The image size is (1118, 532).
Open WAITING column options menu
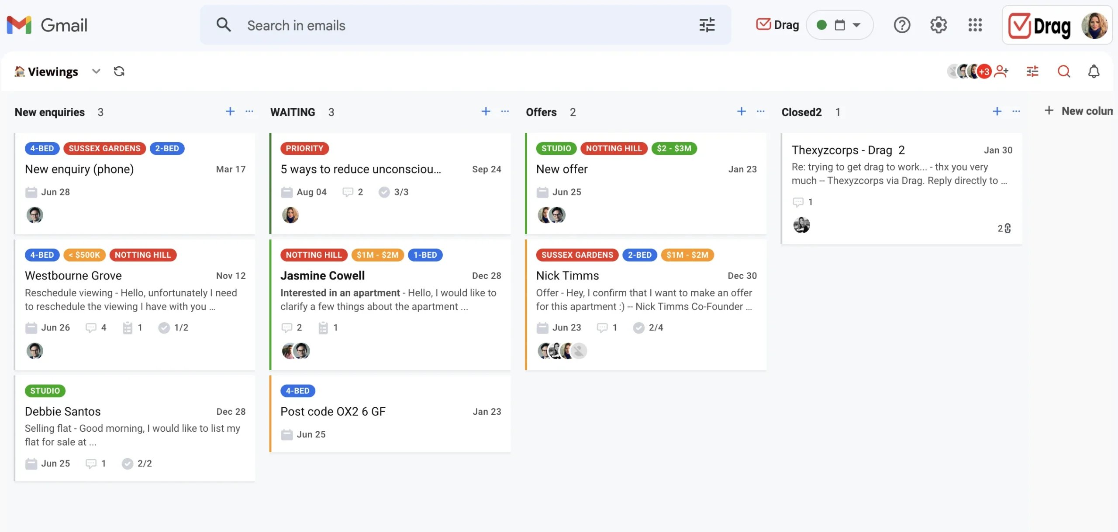[505, 111]
